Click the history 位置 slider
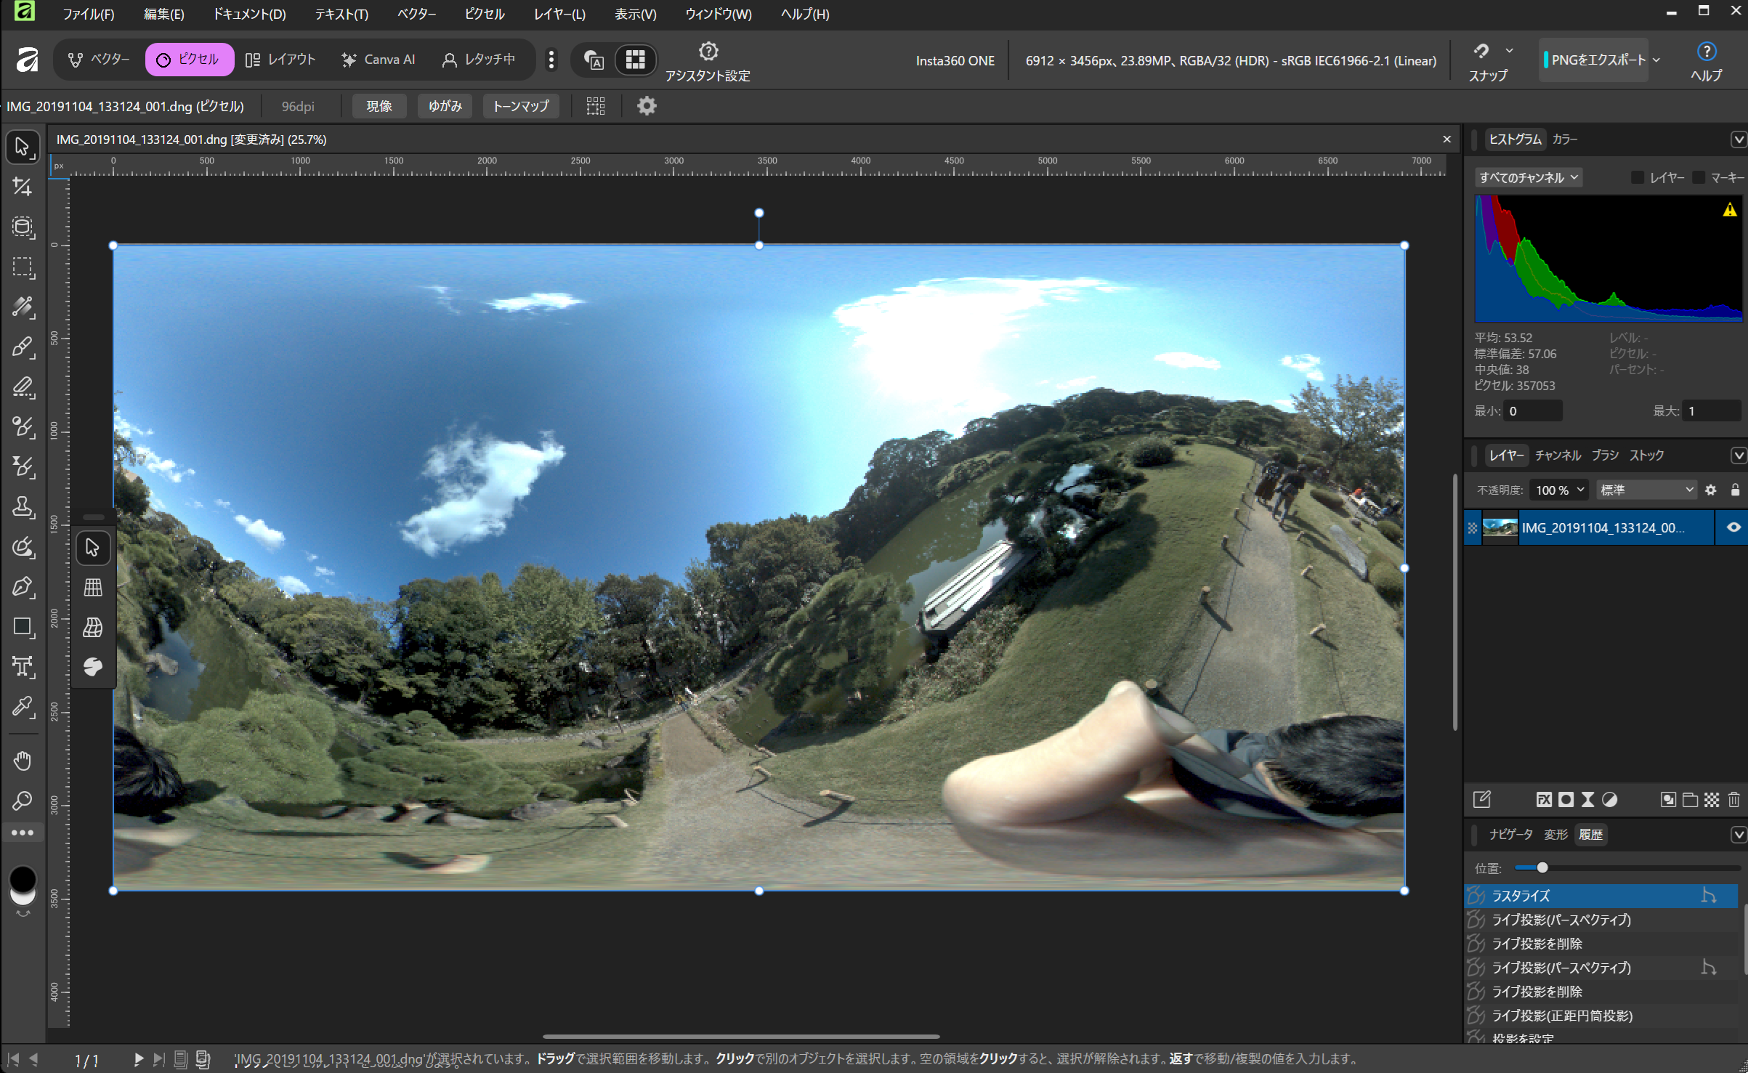Image resolution: width=1748 pixels, height=1073 pixels. tap(1542, 868)
